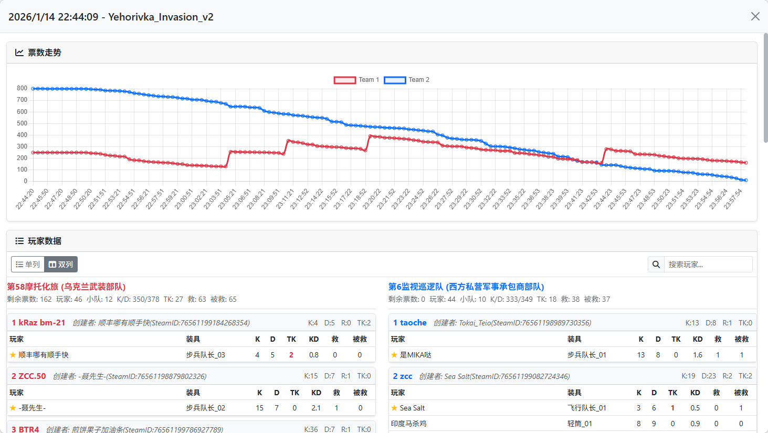This screenshot has height=433, width=768.
Task: Click the gold star beside 顺丰哪有顺手快
Action: 13,355
